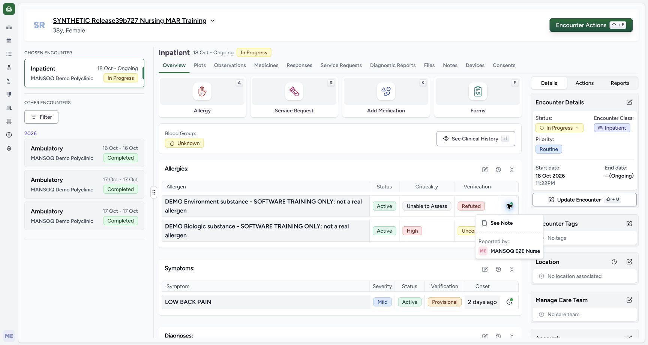Open the Consents tab

(x=504, y=65)
